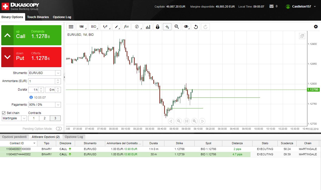Click the undo arrow in toolbar
The height and width of the screenshot is (190, 321).
point(196,27)
